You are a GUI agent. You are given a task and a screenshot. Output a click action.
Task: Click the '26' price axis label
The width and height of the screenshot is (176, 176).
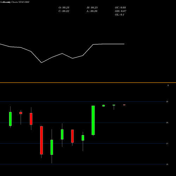pyautogui.click(x=167, y=122)
